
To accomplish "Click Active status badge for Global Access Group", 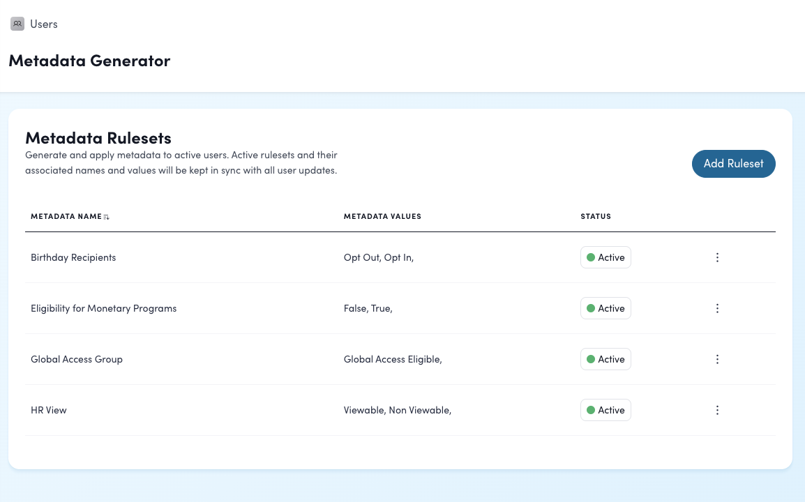I will click(x=605, y=359).
